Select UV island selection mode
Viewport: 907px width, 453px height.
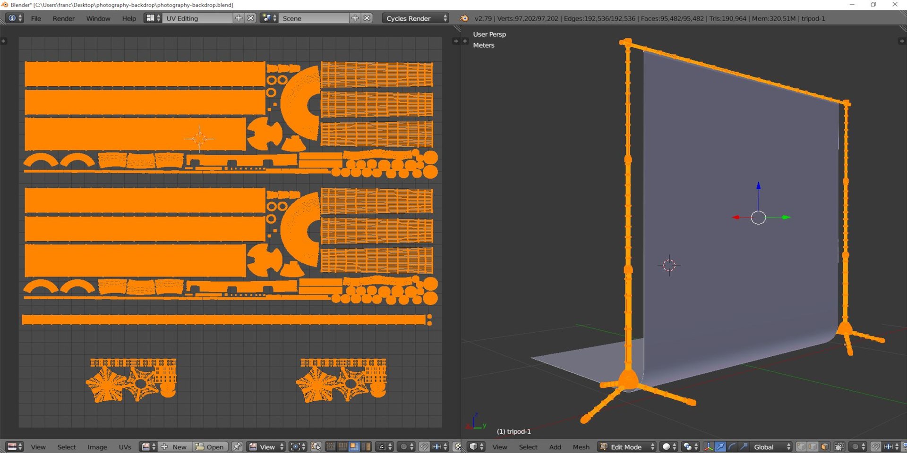click(x=366, y=446)
